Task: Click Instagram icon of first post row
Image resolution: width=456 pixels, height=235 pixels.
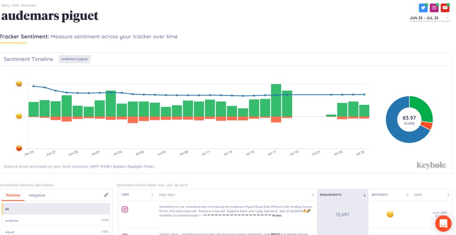Action: click(125, 210)
